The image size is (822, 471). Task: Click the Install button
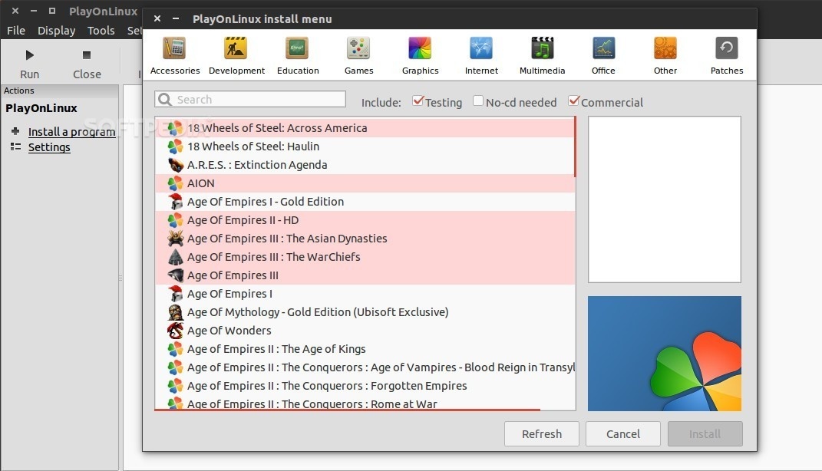coord(705,434)
